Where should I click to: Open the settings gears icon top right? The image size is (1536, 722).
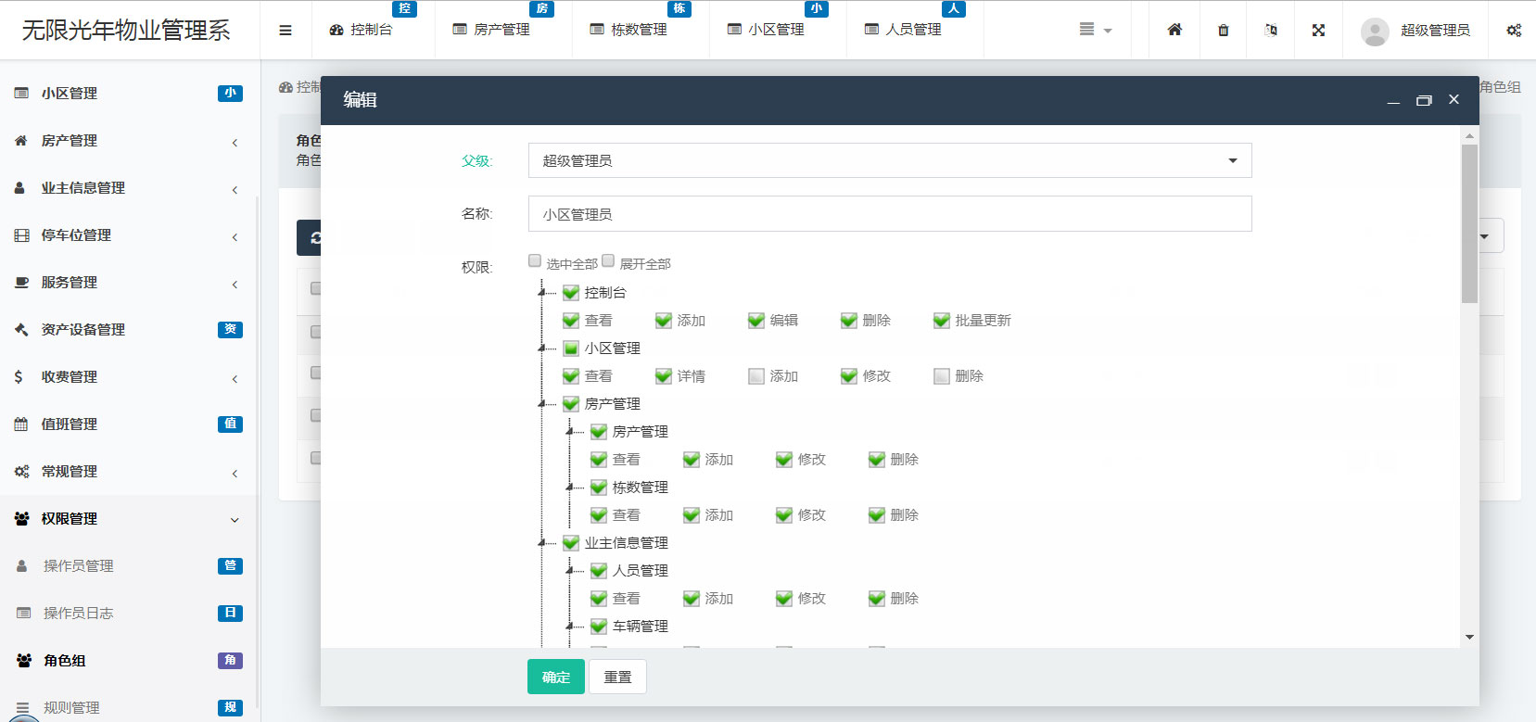[1513, 30]
